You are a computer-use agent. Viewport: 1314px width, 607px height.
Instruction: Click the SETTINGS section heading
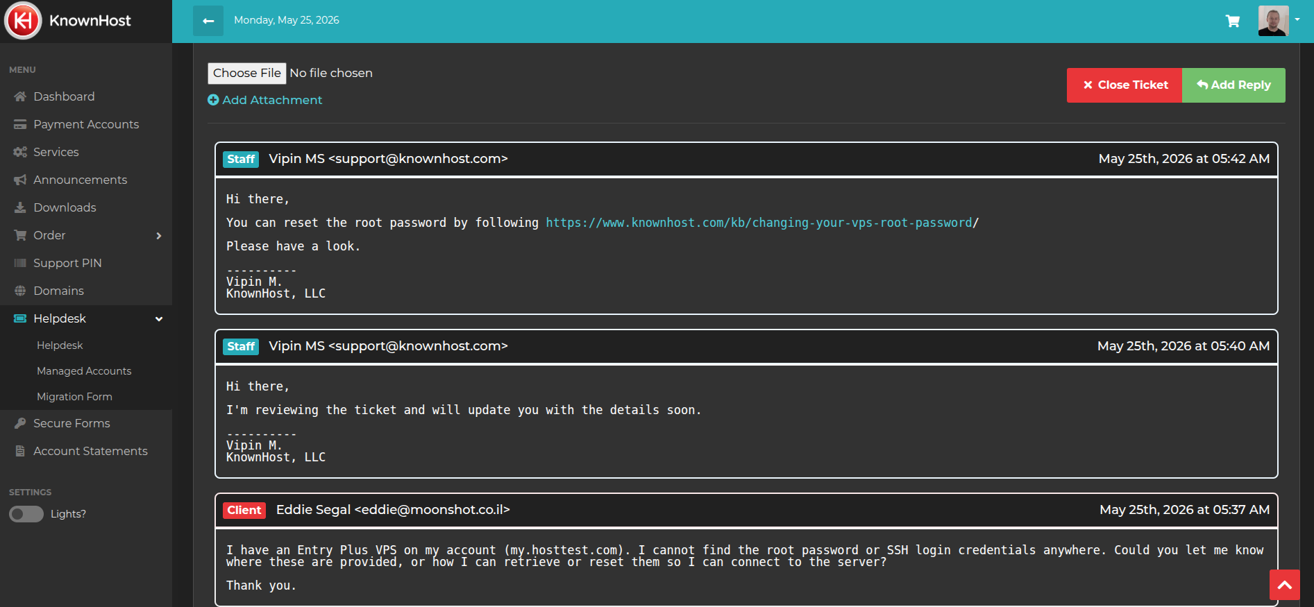click(x=30, y=493)
